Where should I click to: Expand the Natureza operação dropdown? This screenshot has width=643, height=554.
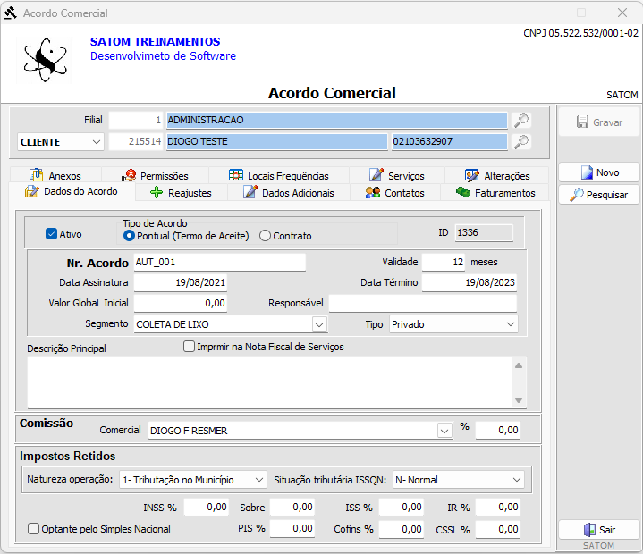coord(258,480)
